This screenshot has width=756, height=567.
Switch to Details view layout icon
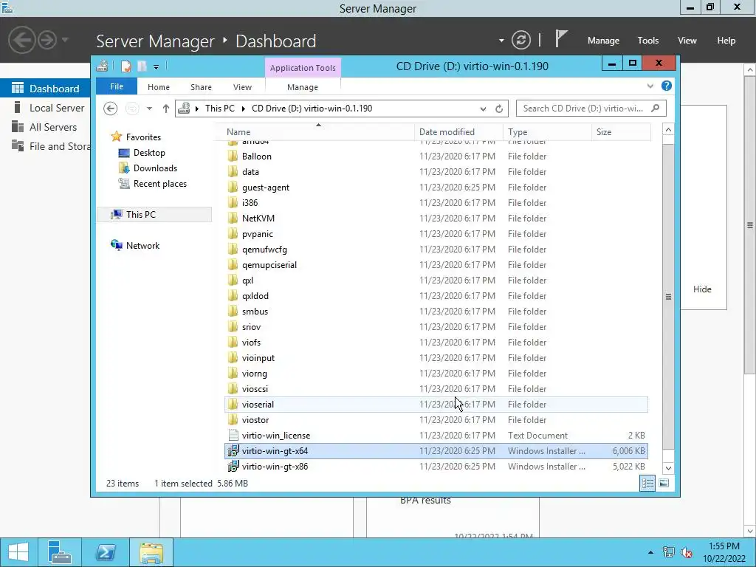point(647,483)
